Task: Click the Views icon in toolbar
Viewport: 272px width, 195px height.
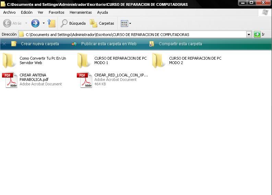Action: point(125,23)
